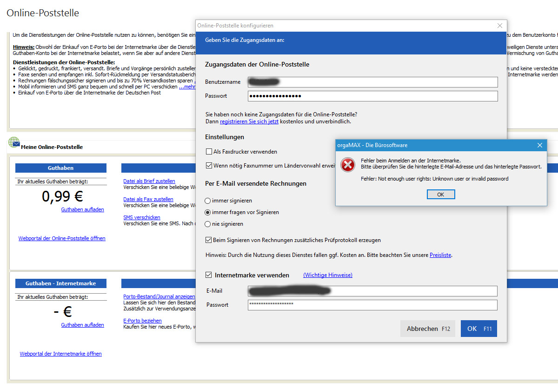Click 'Guthaben aufladen' under Internetmarke balance
558x390 pixels.
point(82,325)
